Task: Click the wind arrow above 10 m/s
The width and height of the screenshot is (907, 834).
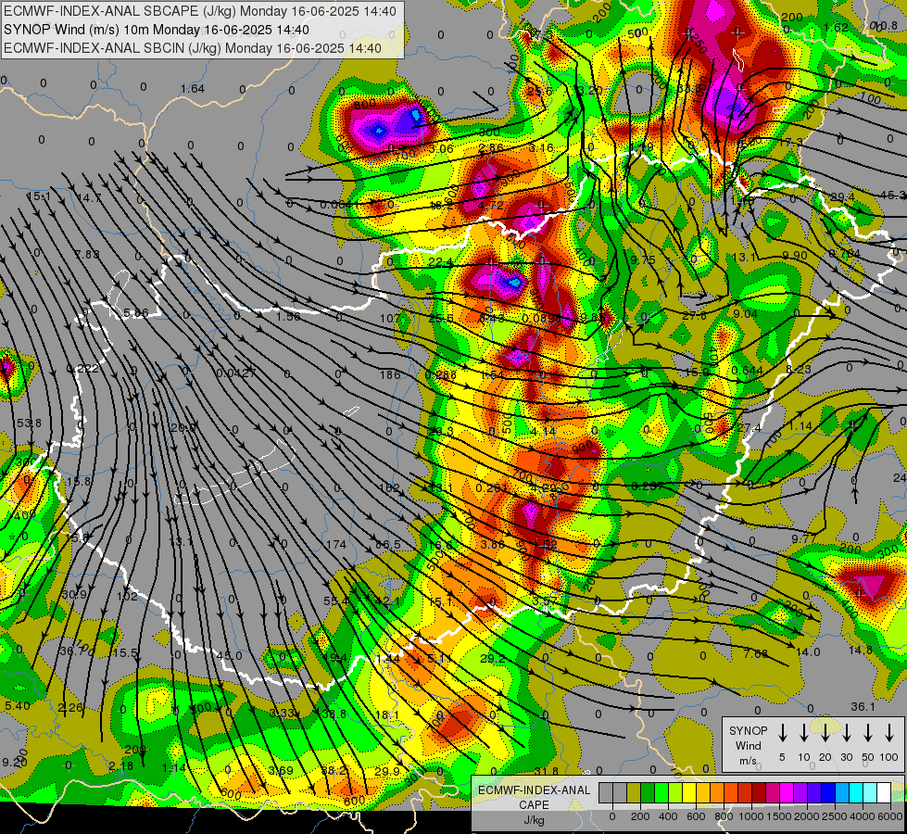Action: (x=803, y=733)
